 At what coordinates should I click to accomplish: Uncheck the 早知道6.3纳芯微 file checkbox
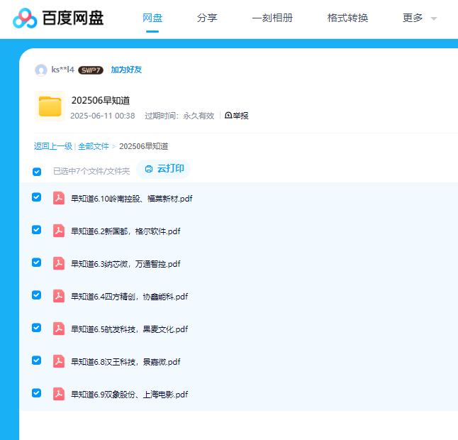(37, 263)
